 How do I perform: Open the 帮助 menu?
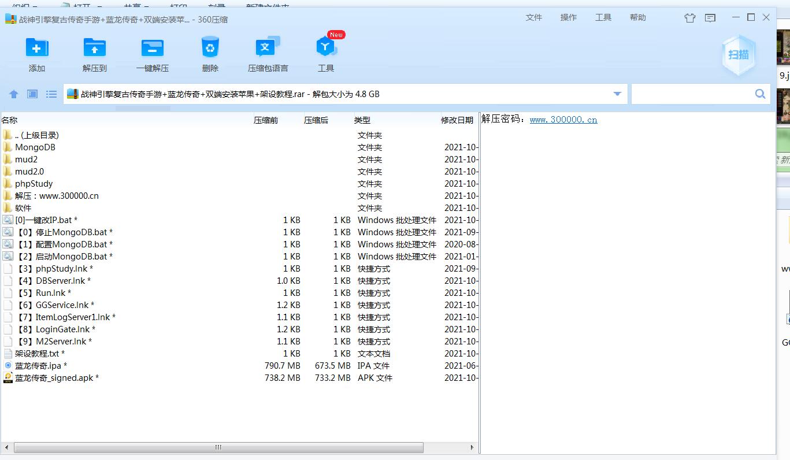coord(637,17)
